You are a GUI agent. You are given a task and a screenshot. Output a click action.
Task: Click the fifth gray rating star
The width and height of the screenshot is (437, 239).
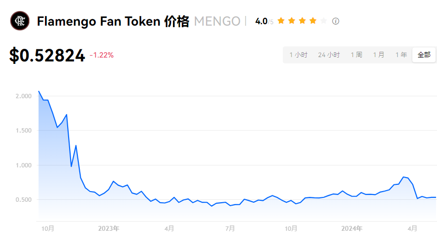point(323,21)
